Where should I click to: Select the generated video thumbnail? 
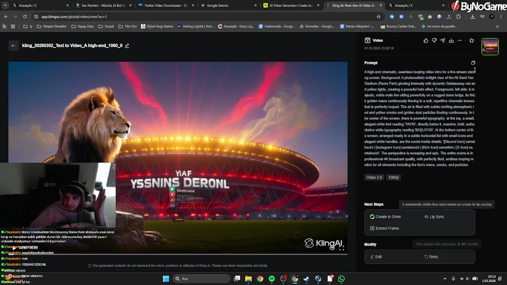click(x=490, y=47)
